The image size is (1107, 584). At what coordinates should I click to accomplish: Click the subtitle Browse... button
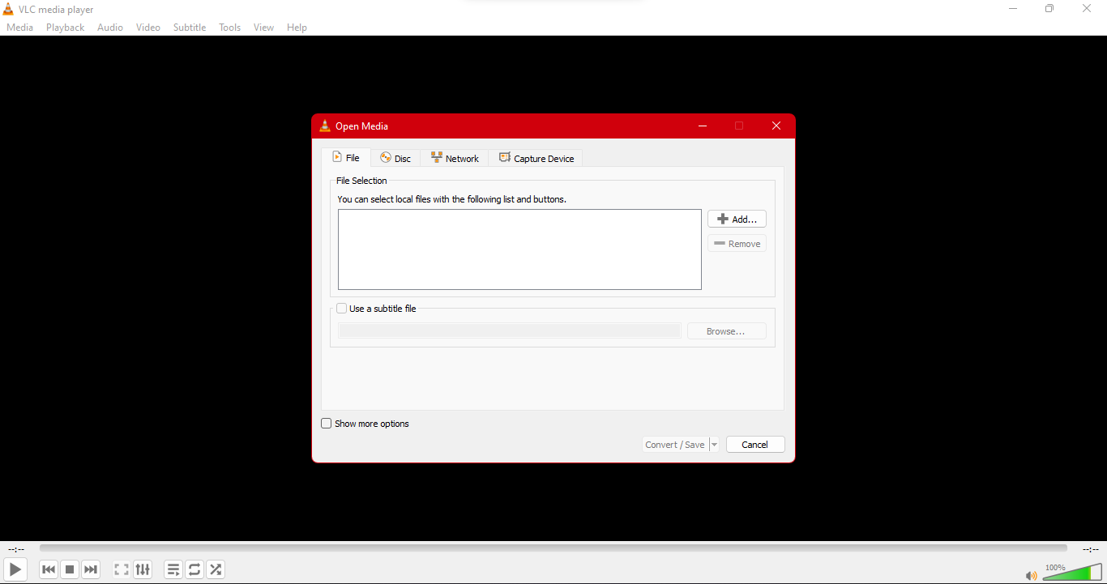pyautogui.click(x=726, y=331)
